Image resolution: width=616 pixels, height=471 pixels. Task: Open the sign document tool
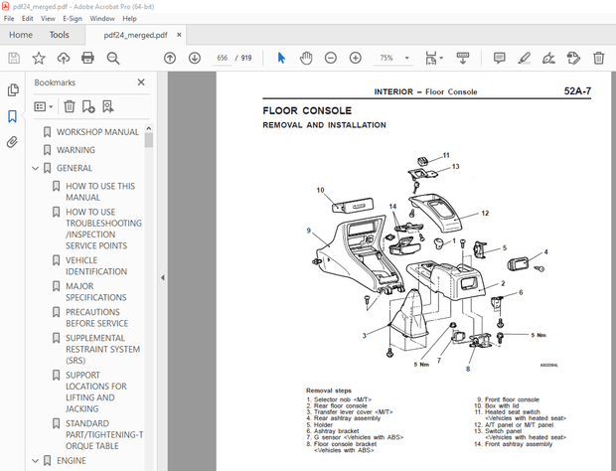point(548,59)
